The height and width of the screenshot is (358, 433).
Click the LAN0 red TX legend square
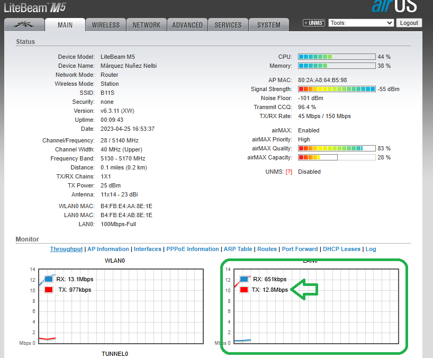(244, 290)
